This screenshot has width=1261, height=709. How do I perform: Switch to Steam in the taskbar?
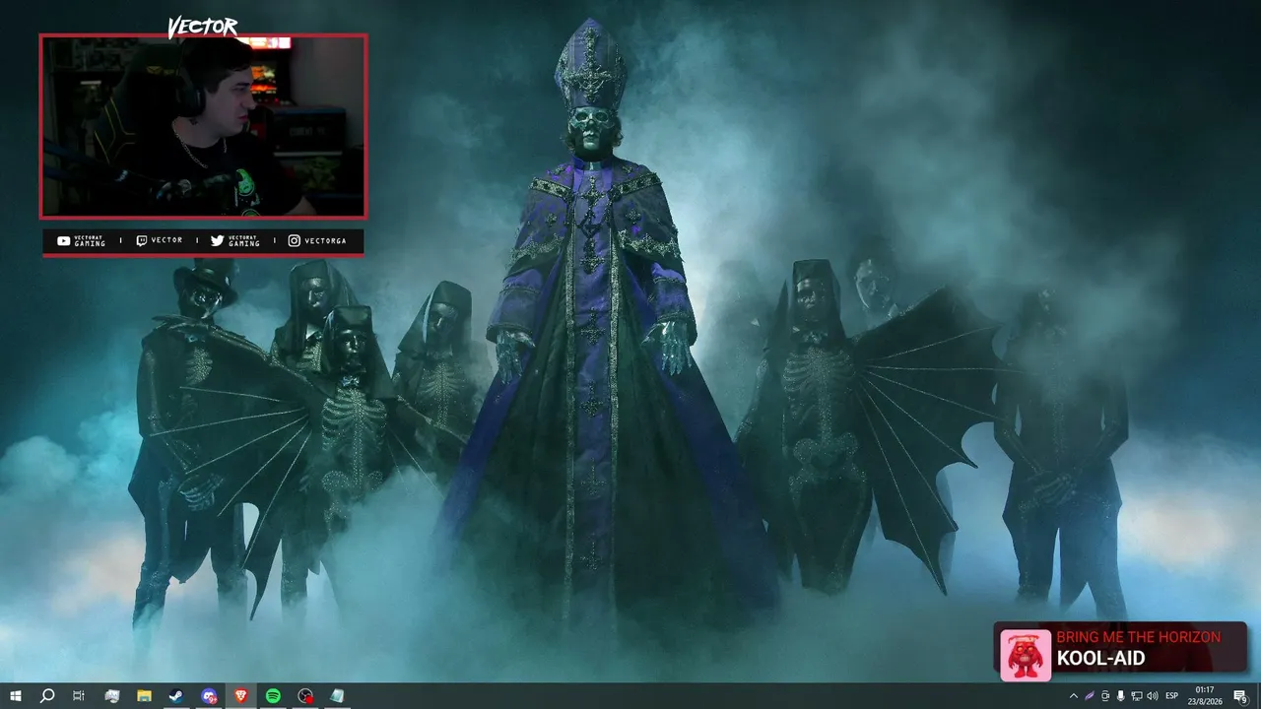coord(176,696)
